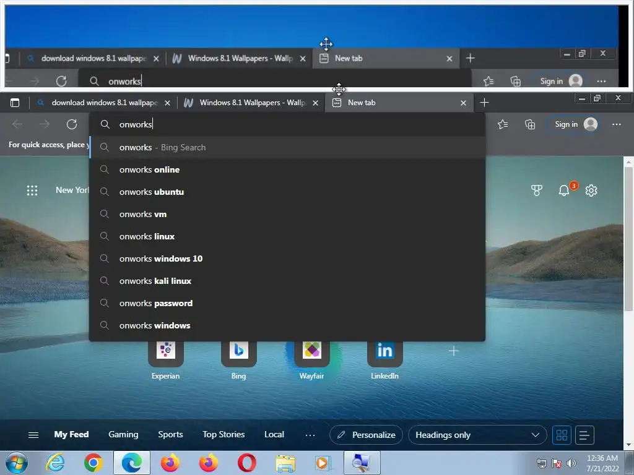Viewport: 634px width, 475px height.
Task: Select Local feed category
Action: [274, 435]
